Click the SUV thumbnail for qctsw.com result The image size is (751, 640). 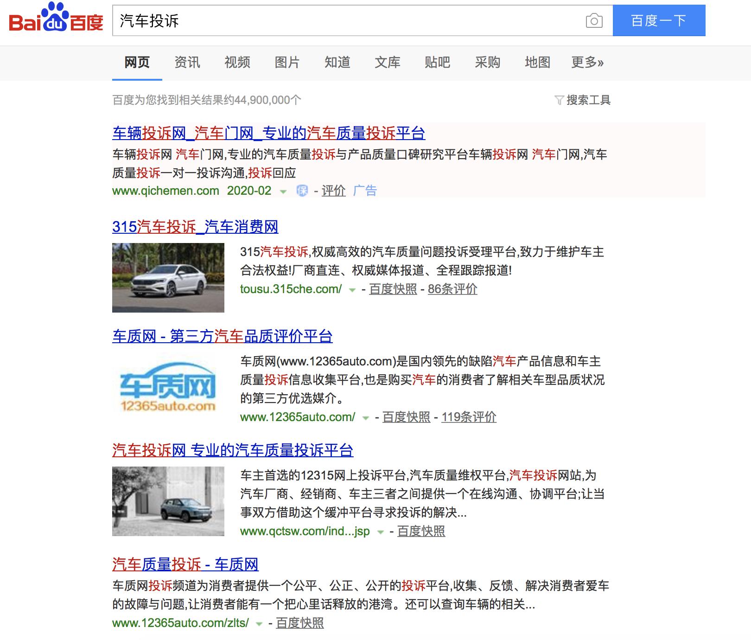point(168,501)
